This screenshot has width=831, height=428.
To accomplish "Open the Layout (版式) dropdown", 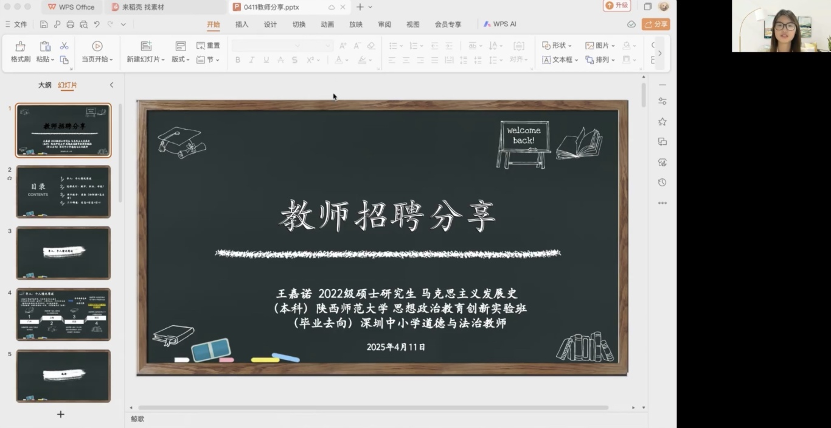I will 181,60.
